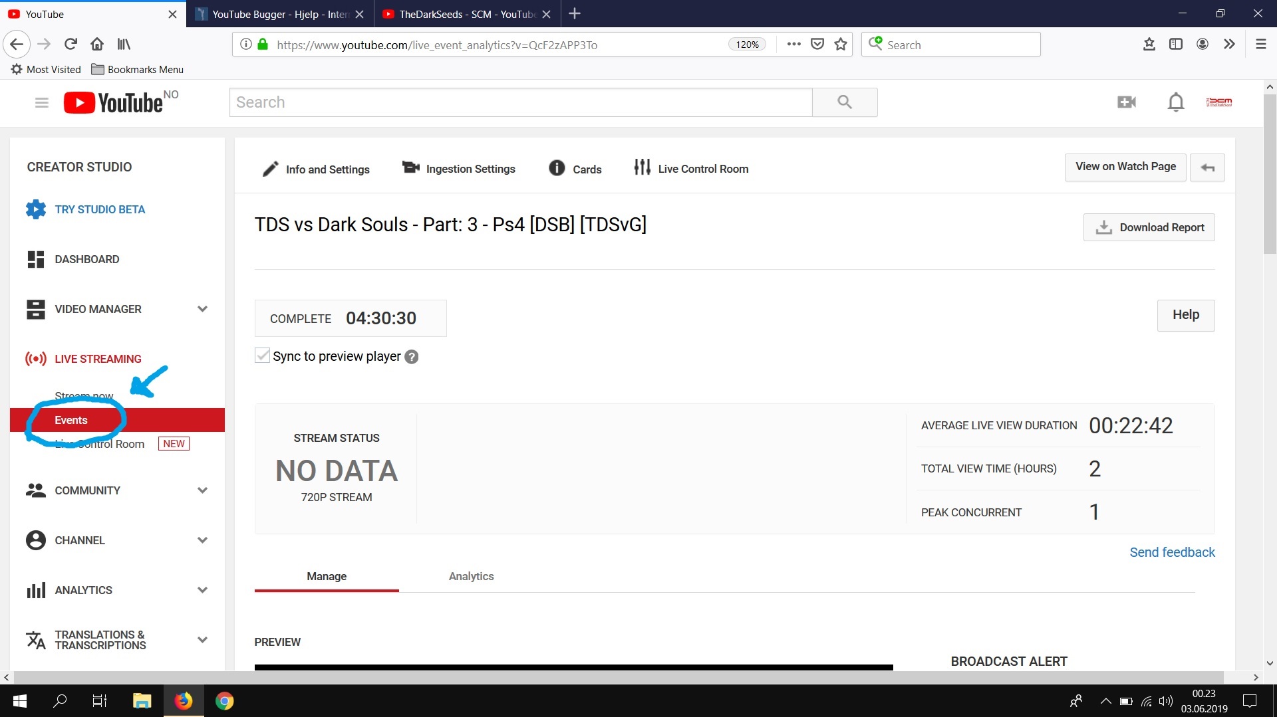Open Try Studio Beta link

100,209
